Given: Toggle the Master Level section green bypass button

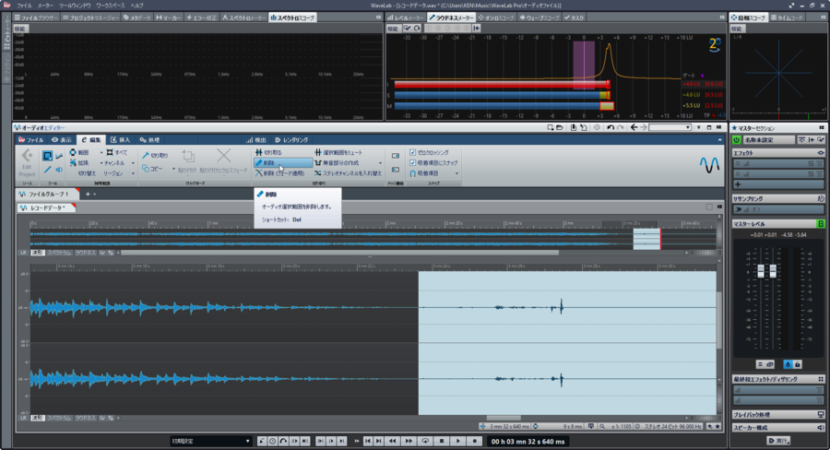Looking at the screenshot, I should [821, 224].
